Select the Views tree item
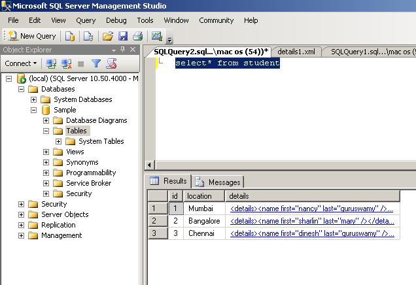Screen dimensions: 416x285 coord(75,152)
